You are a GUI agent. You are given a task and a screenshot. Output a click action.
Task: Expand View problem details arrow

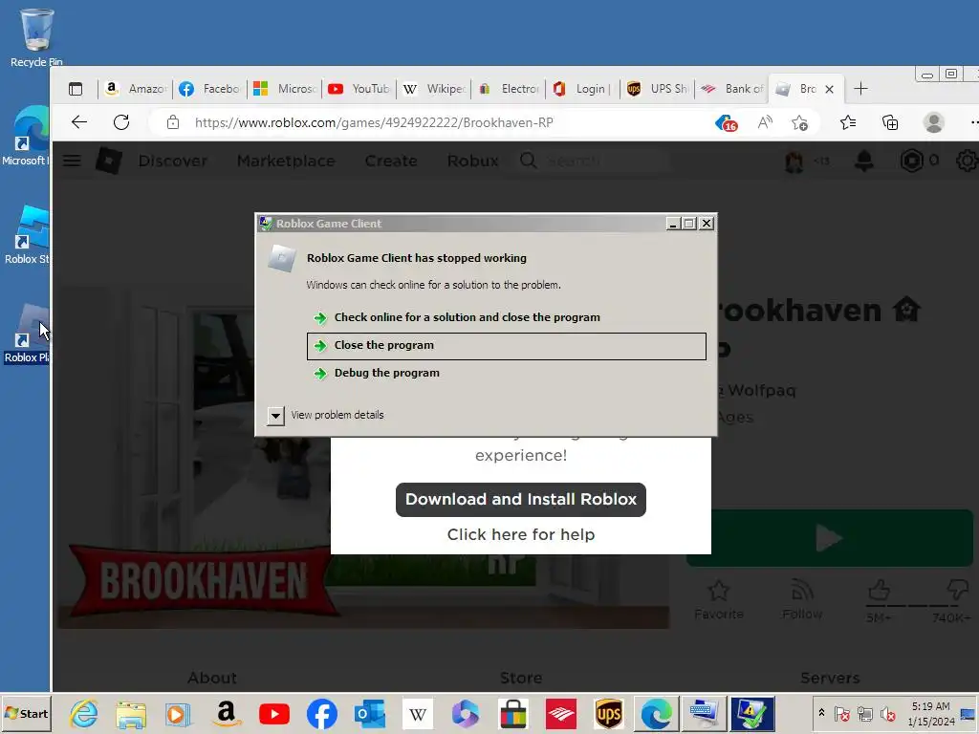tap(275, 415)
